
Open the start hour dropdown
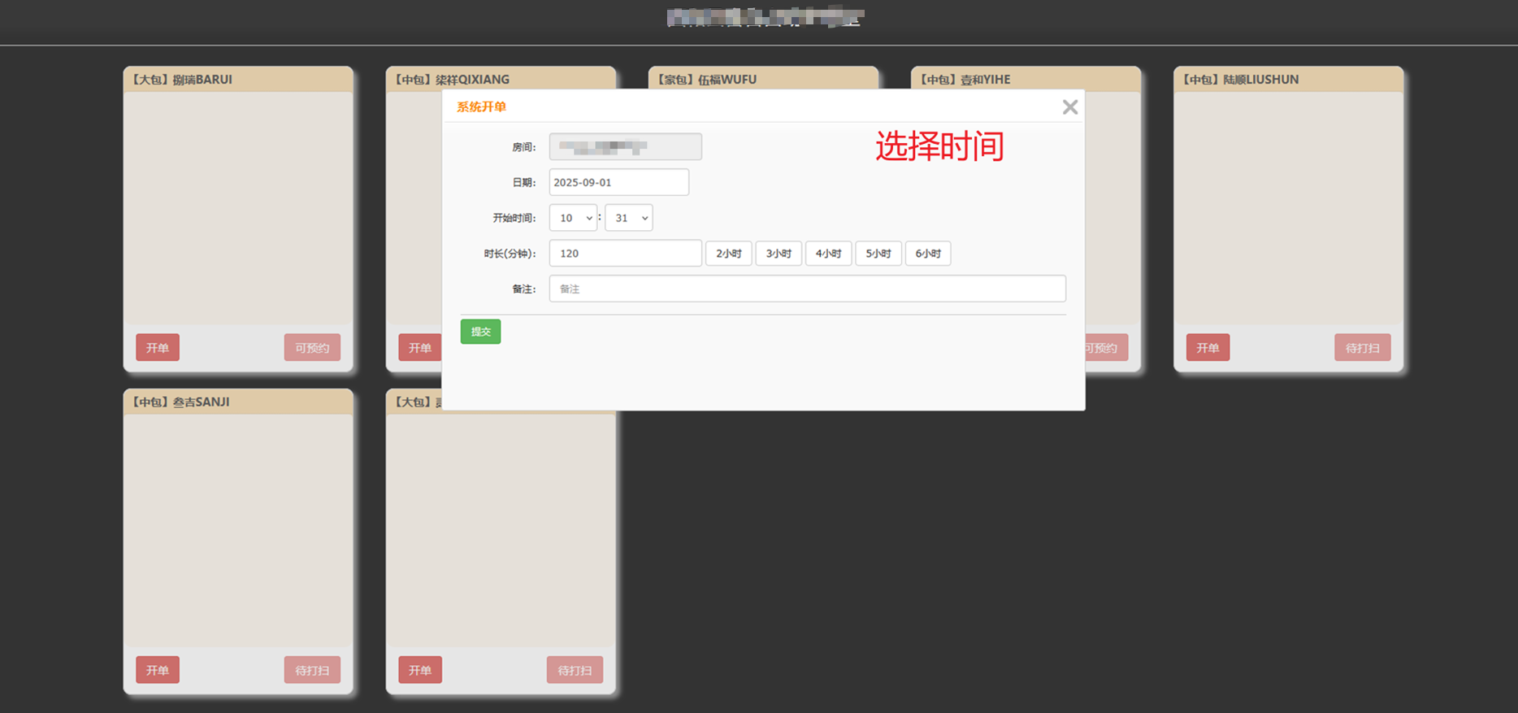[573, 218]
